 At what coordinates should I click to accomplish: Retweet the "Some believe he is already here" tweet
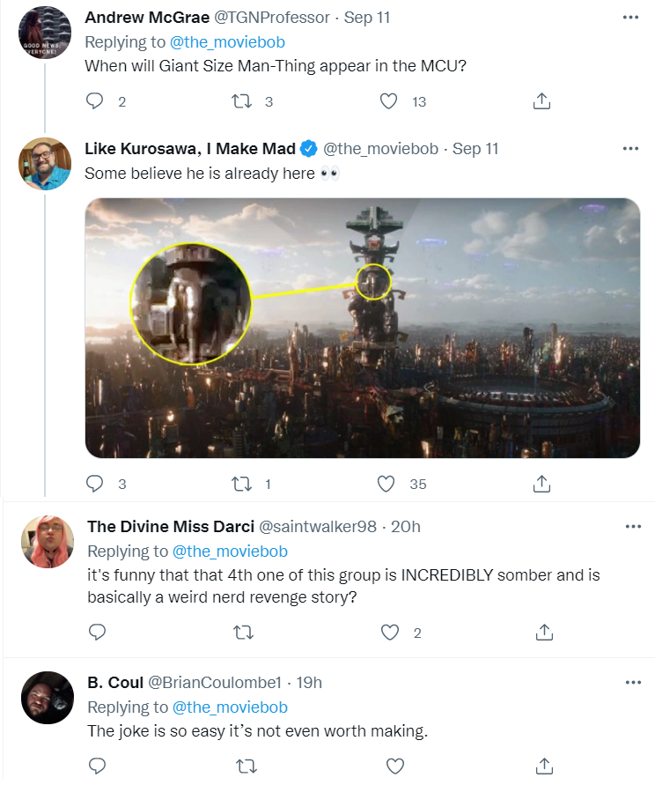pos(240,484)
